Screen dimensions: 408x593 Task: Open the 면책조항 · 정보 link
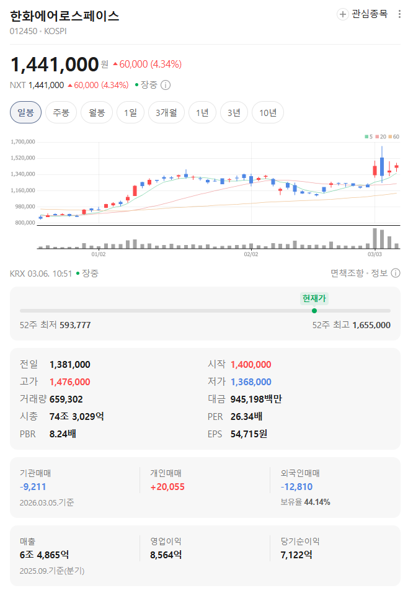click(359, 273)
